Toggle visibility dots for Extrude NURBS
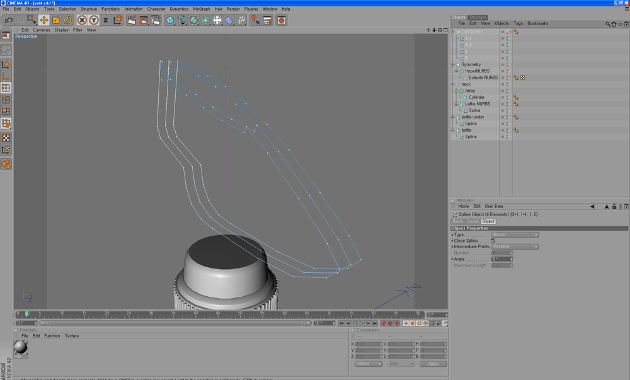The image size is (630, 380). tap(507, 78)
